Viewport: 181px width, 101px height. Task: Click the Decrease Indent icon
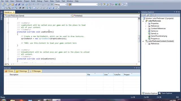tap(20, 8)
